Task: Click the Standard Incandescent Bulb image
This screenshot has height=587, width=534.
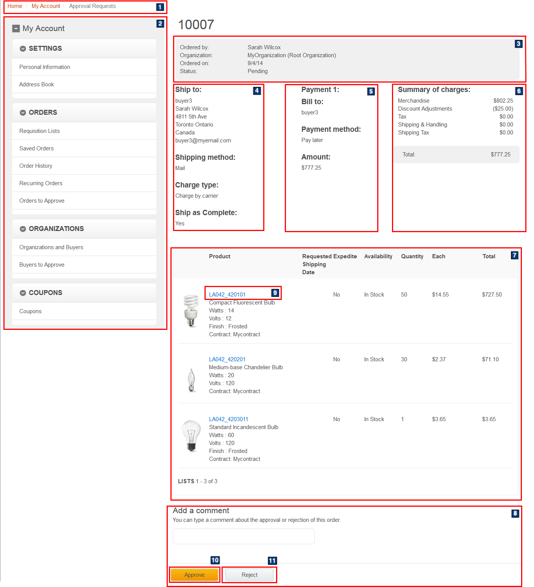Action: tap(191, 436)
